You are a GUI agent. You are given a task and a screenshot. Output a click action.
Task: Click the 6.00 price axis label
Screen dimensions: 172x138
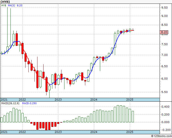pos(164,79)
